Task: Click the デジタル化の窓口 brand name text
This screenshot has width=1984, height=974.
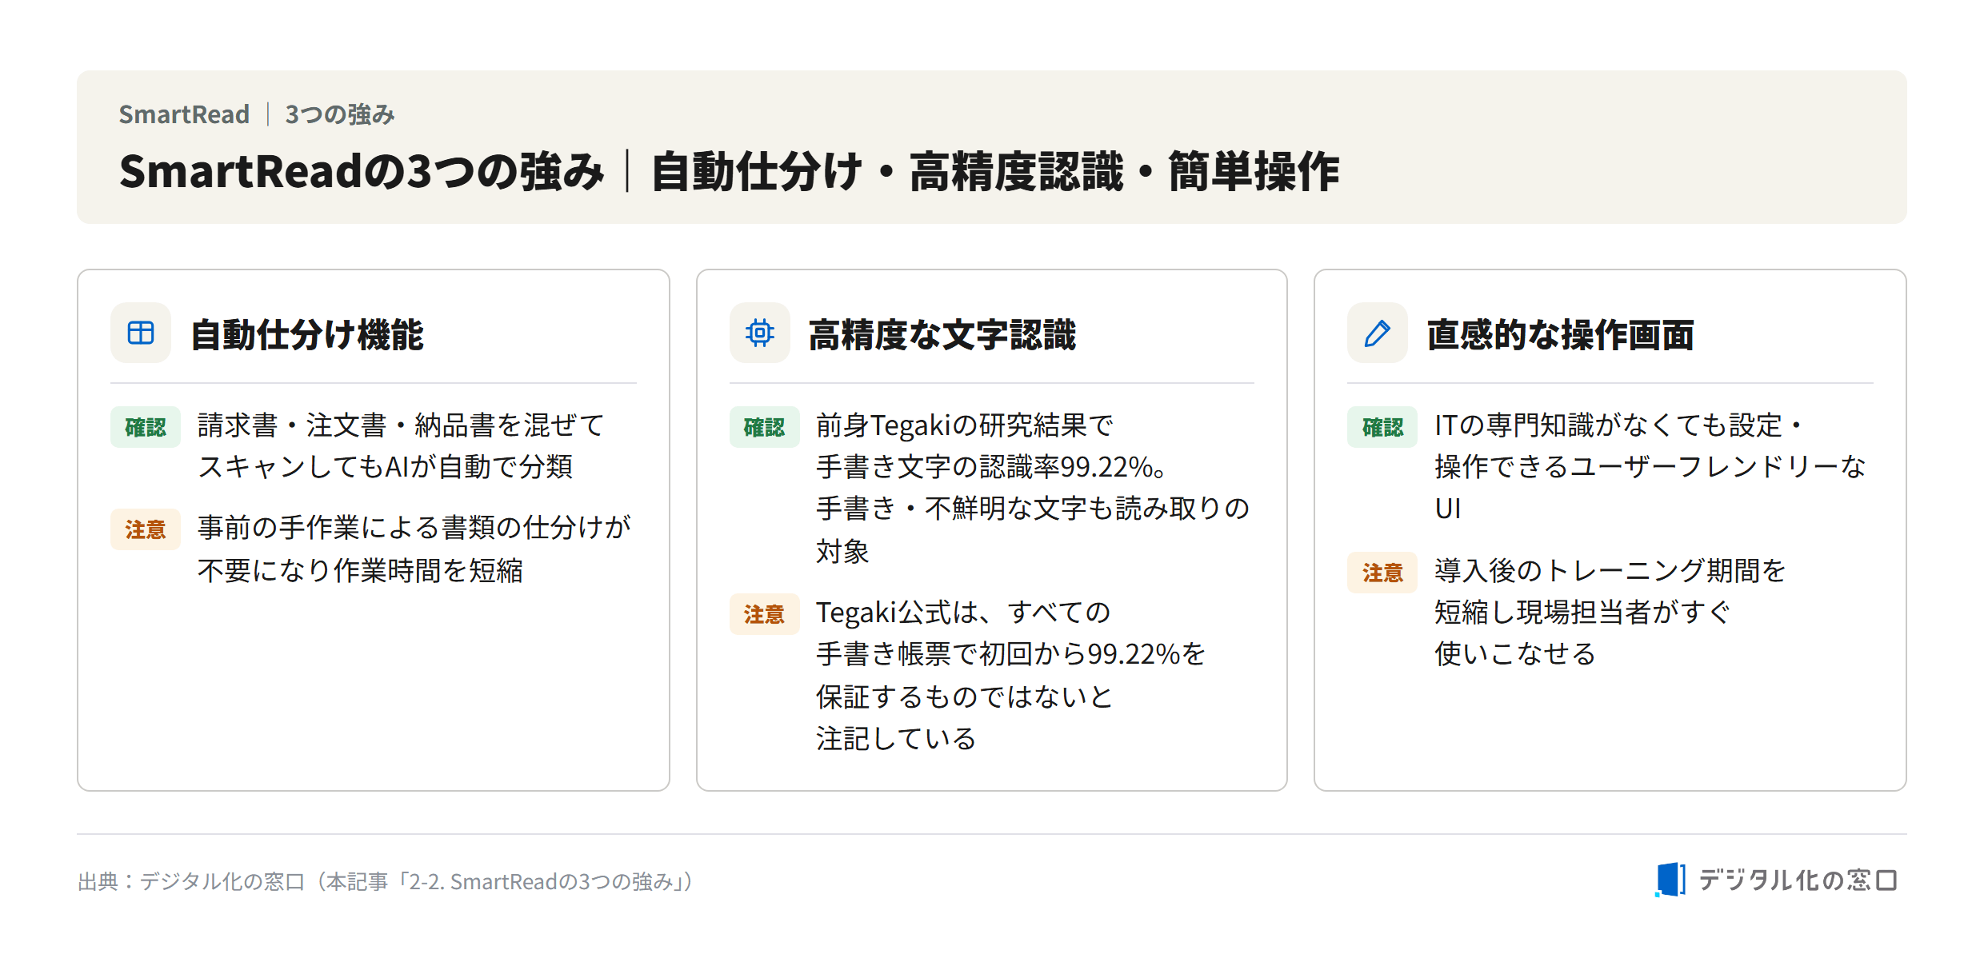Action: pos(1798,880)
